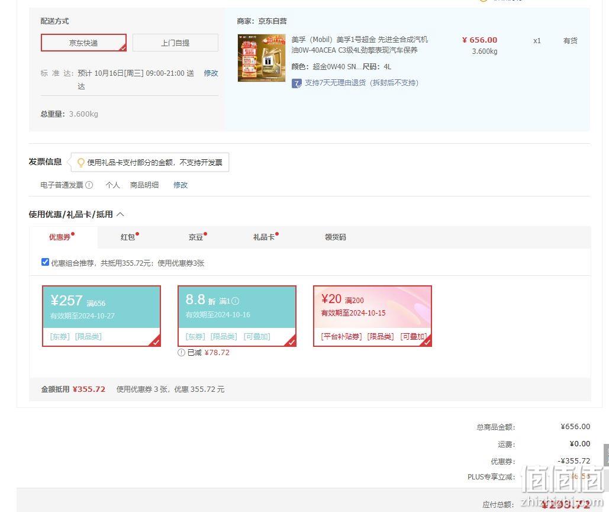609x512 pixels.
Task: Click the info icon beside 已减 ¥78.72
Action: tap(181, 353)
